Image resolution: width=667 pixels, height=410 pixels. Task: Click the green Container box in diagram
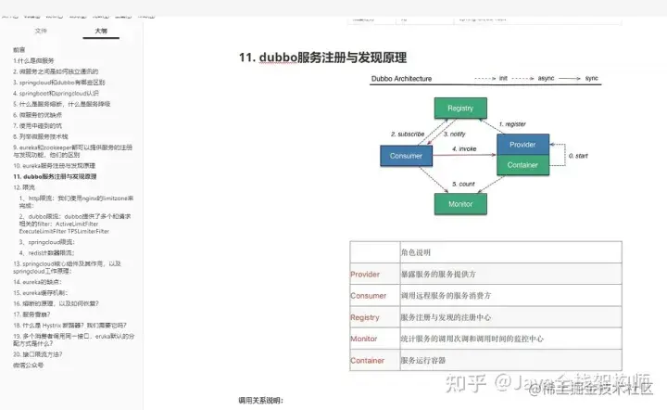tap(522, 165)
